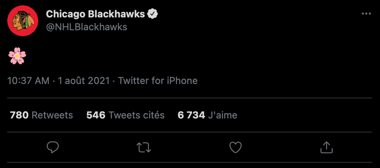Show the J'aime likes list

[x=223, y=115]
